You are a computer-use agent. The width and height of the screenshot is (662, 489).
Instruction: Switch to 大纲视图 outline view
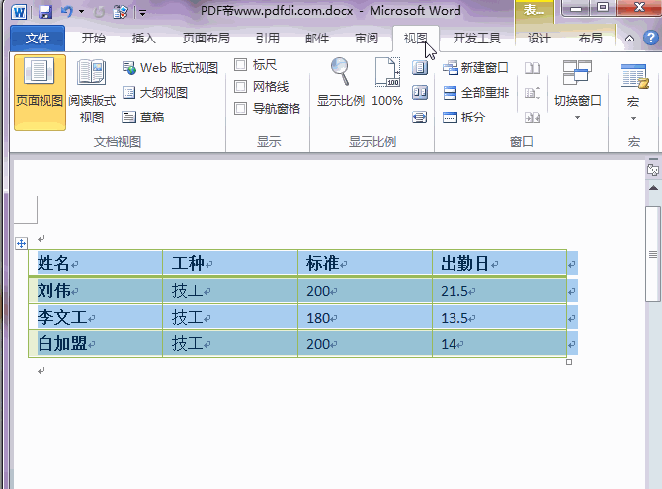point(154,93)
